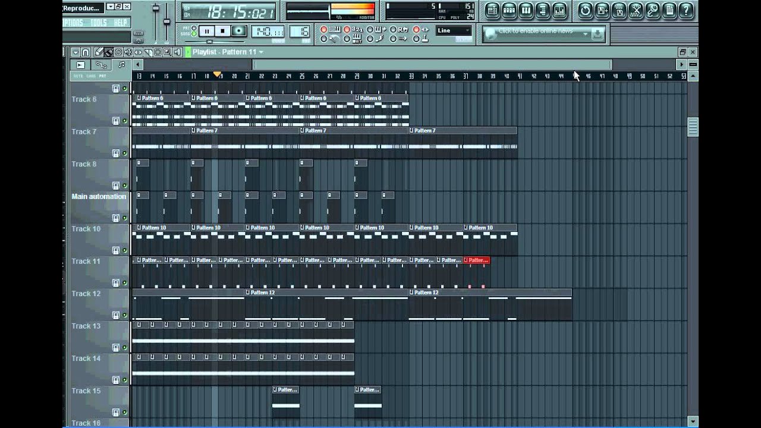Stop playback with the stop button

pos(222,31)
